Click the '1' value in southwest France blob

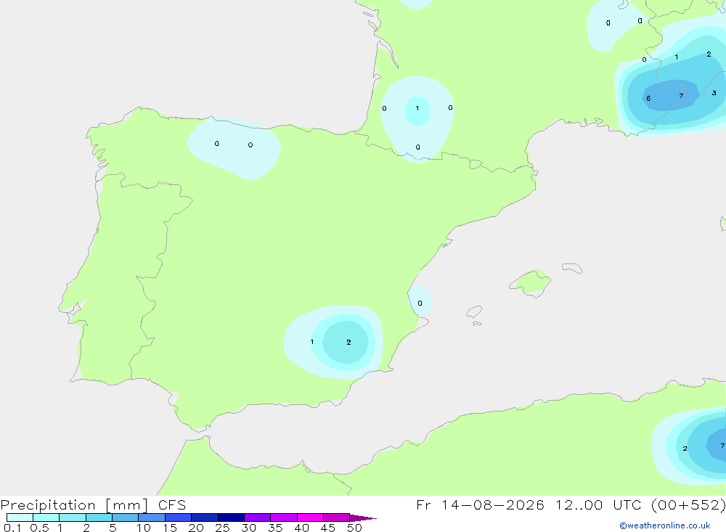tap(417, 108)
